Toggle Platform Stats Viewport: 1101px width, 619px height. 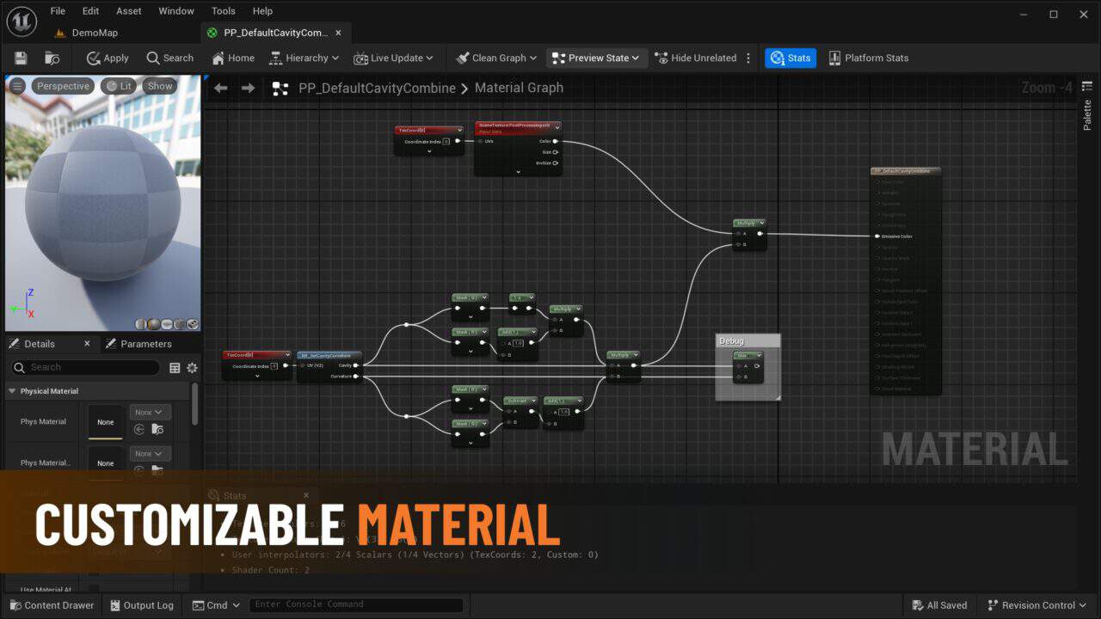[868, 58]
